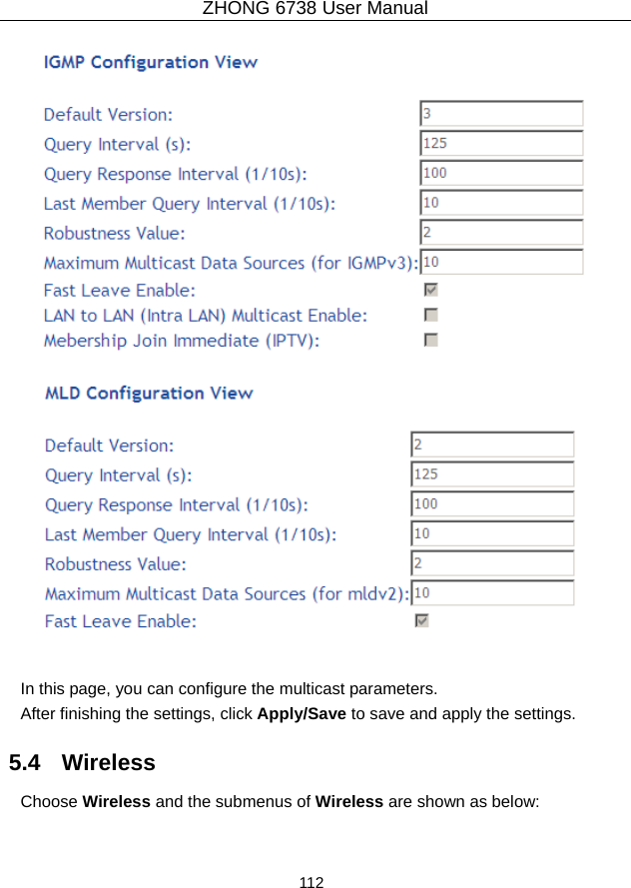Select IGMP Query Response Interval field
Screen dimensions: 631x888
click(x=501, y=173)
